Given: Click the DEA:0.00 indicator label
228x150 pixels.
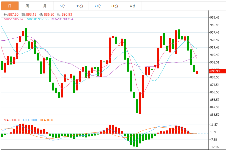Looking at the screenshot, I should click(46, 120).
